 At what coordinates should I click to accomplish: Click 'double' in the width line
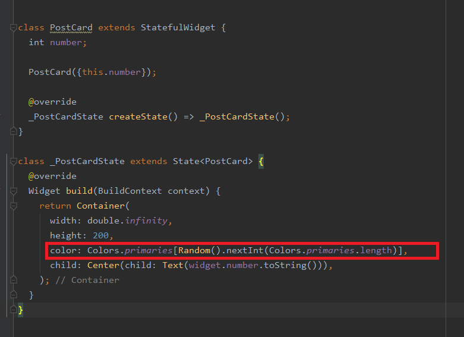click(x=103, y=221)
